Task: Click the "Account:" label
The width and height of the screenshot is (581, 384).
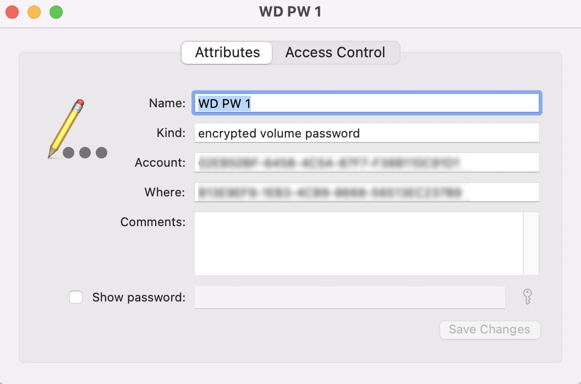Action: (x=160, y=163)
